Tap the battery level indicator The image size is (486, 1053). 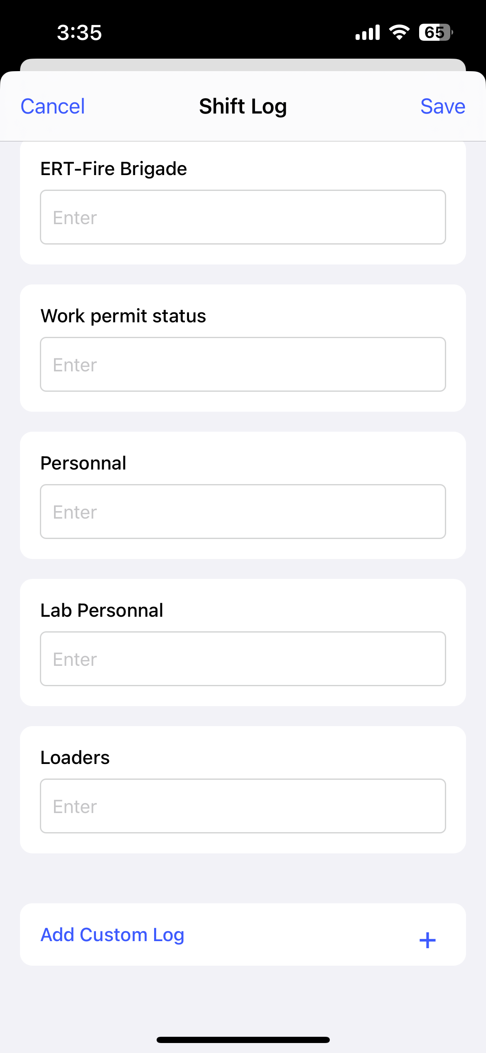(x=435, y=32)
